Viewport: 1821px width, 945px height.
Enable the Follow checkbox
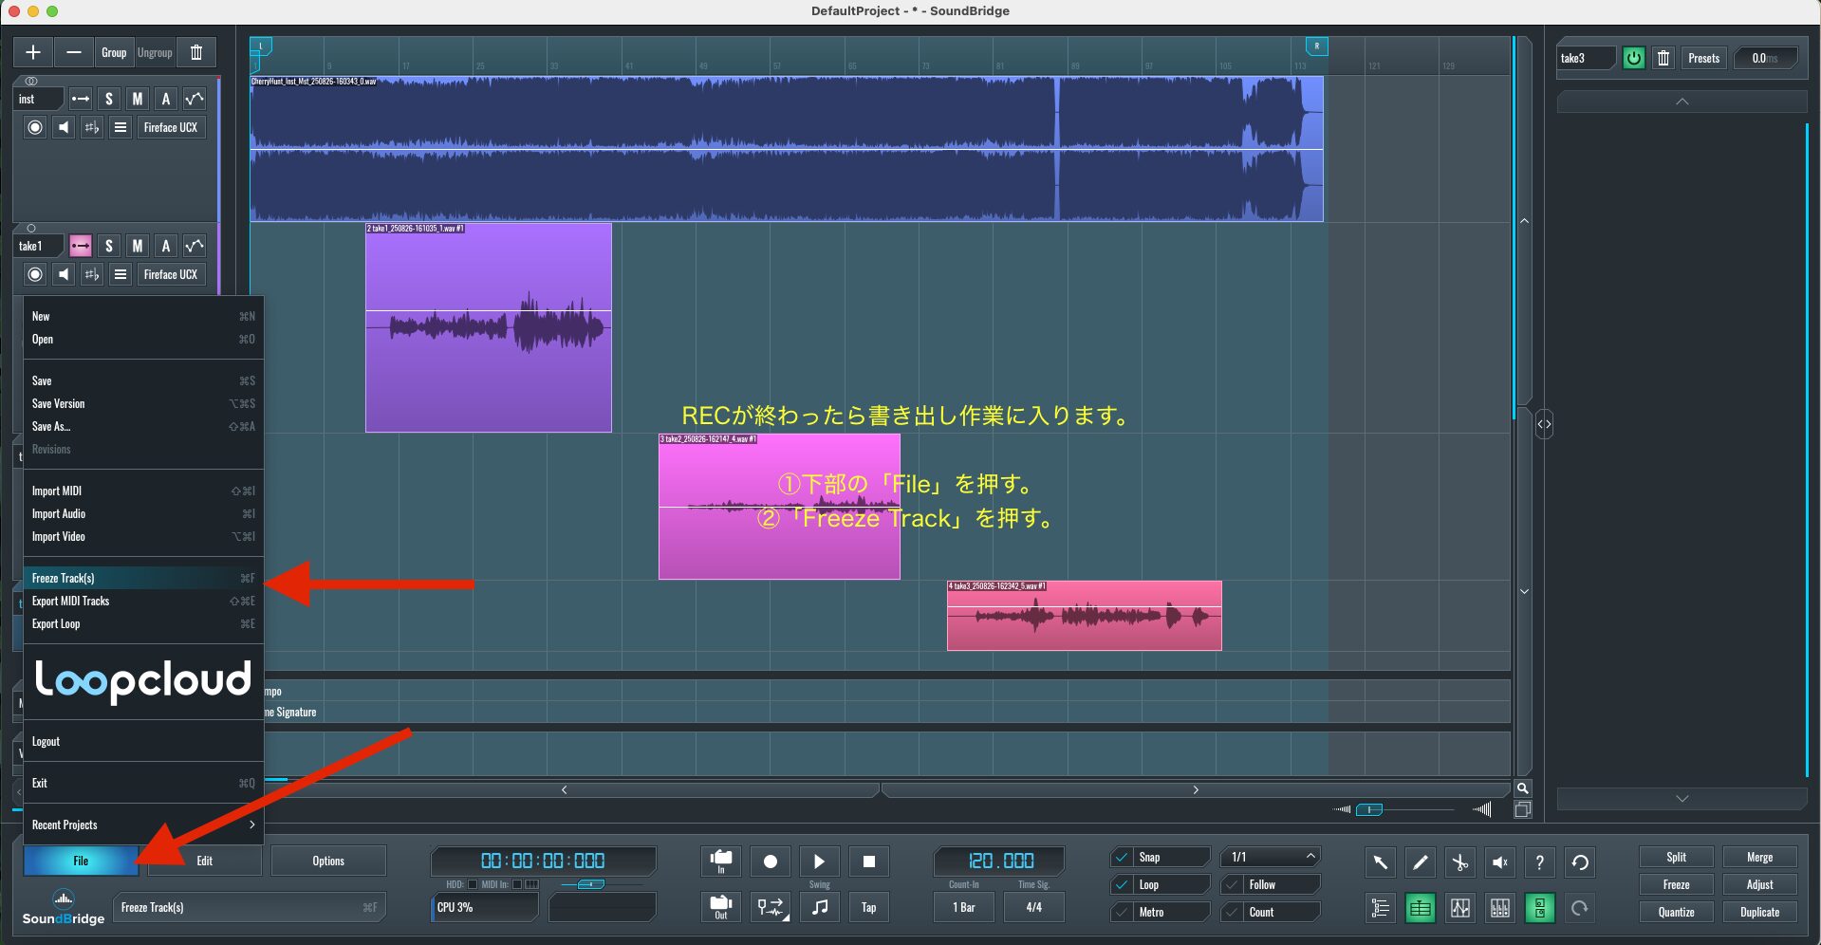(x=1233, y=884)
